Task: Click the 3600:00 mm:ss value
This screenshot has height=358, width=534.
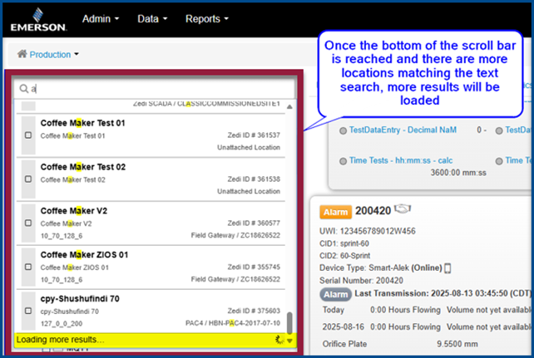Action: coord(458,173)
